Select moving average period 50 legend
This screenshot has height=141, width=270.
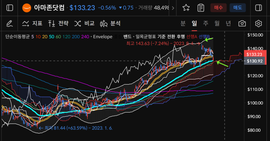51,37
